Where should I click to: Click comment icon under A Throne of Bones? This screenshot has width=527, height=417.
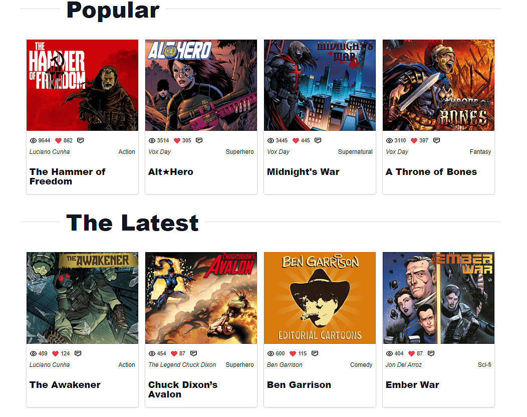[437, 140]
